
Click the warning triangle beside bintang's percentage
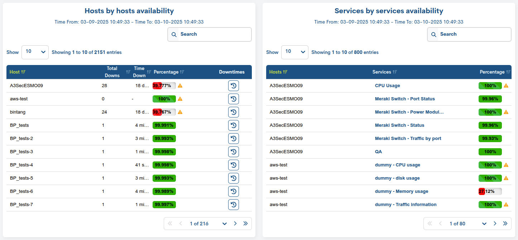click(180, 112)
